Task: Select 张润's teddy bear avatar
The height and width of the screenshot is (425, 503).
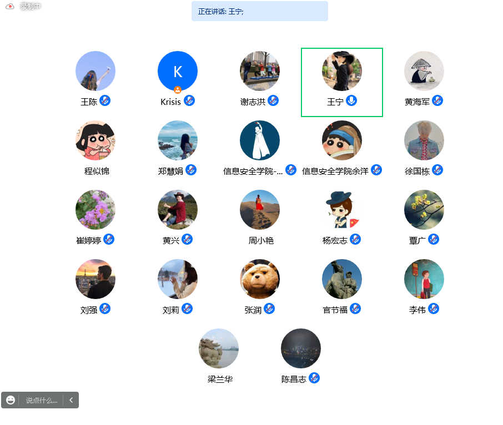Action: 260,279
